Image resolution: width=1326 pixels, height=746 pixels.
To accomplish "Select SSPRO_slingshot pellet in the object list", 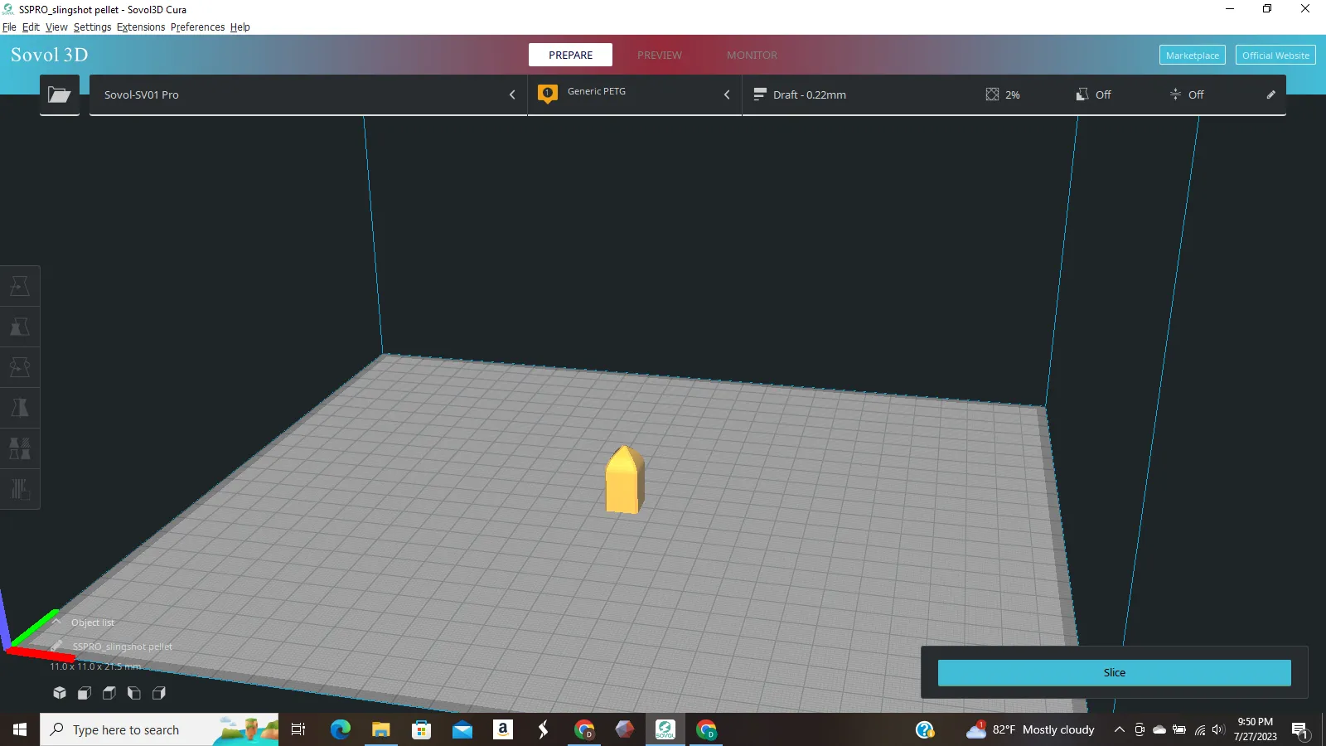I will 122,647.
